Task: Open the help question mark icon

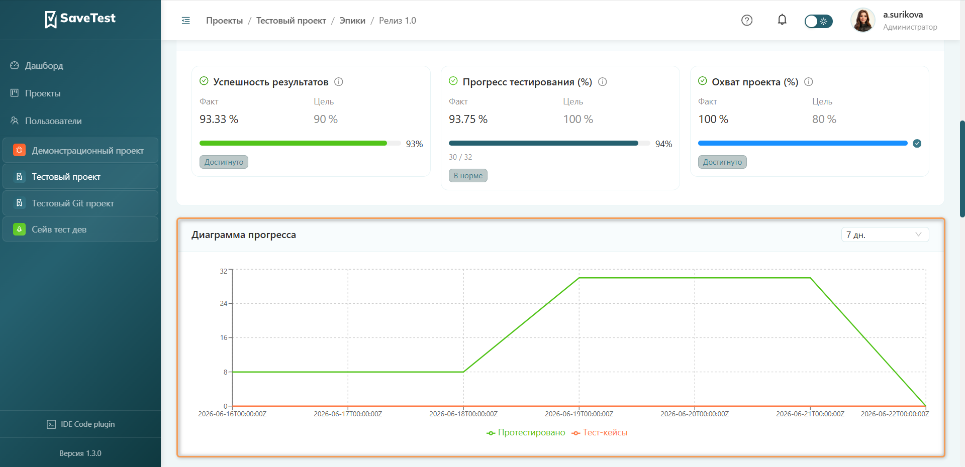Action: (747, 20)
